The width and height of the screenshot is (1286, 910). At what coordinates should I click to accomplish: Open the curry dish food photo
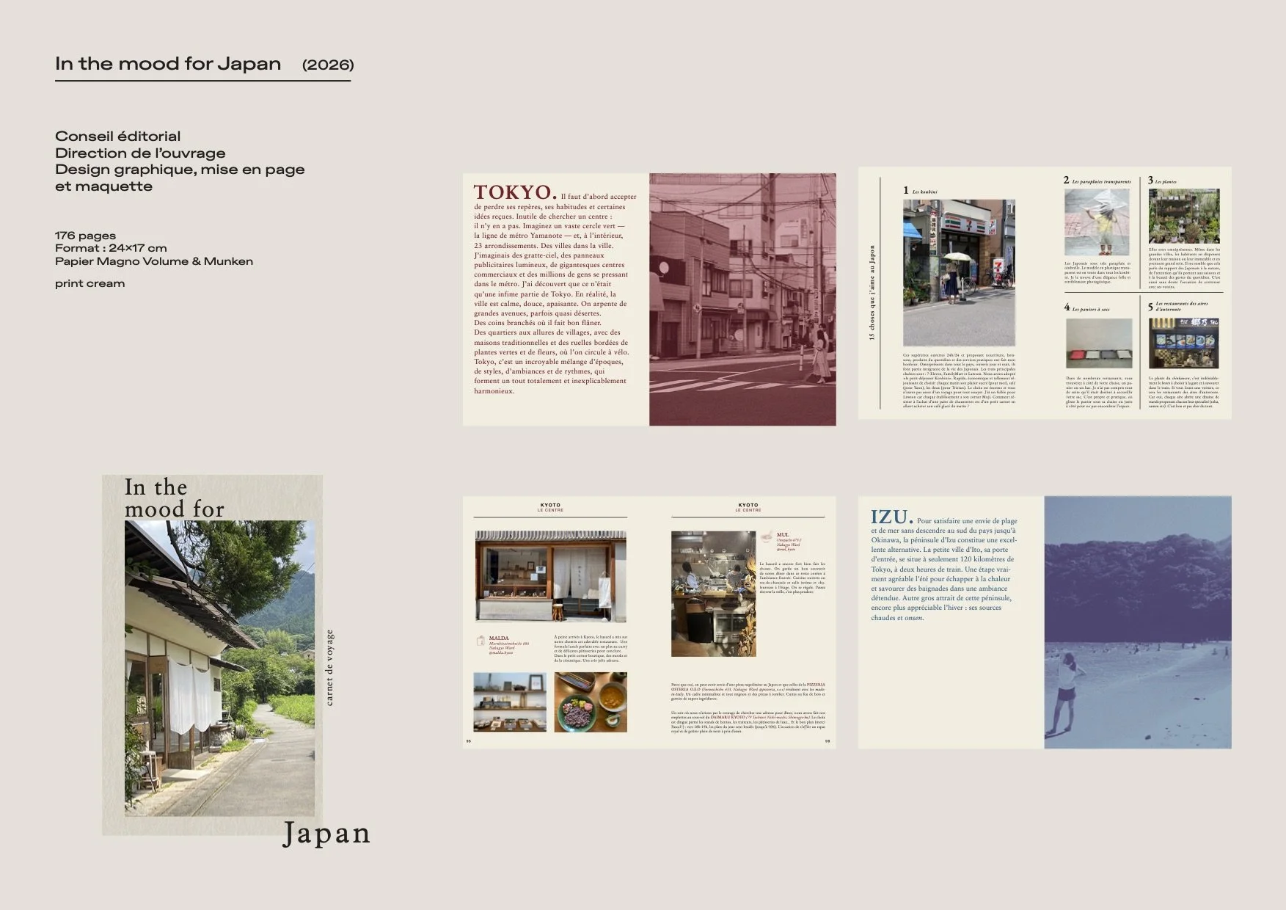click(591, 702)
